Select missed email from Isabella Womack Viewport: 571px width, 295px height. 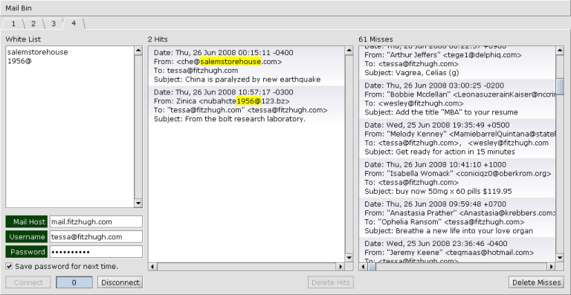click(x=457, y=178)
